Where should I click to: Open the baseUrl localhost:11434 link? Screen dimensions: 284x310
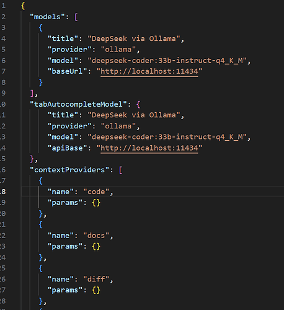pyautogui.click(x=149, y=71)
